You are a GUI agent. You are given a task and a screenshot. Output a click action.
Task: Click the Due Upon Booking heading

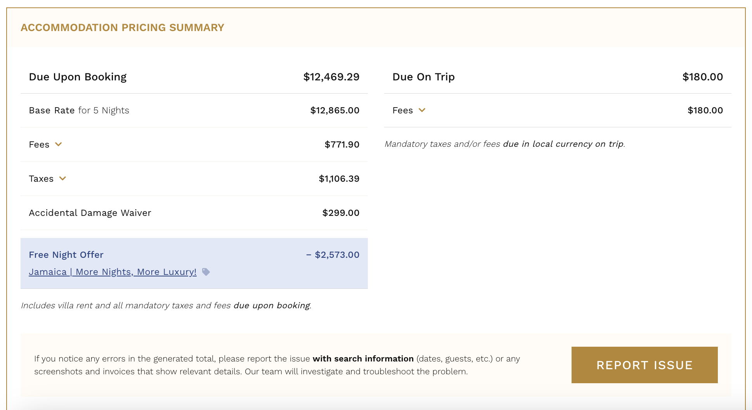click(x=78, y=77)
